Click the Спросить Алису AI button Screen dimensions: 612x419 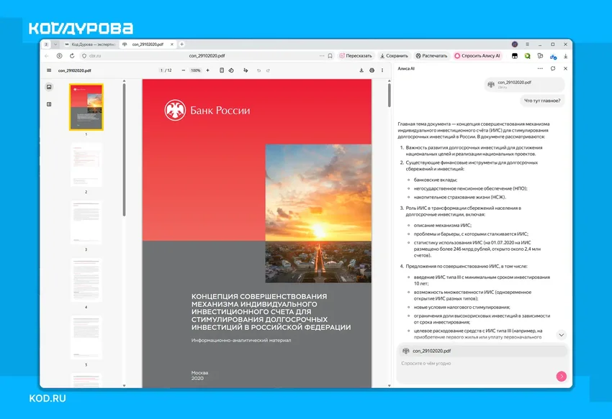click(x=477, y=56)
